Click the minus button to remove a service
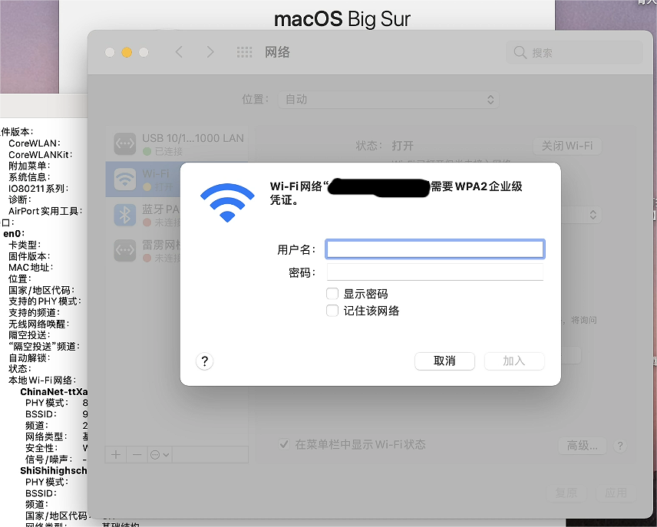The image size is (657, 527). click(x=137, y=455)
